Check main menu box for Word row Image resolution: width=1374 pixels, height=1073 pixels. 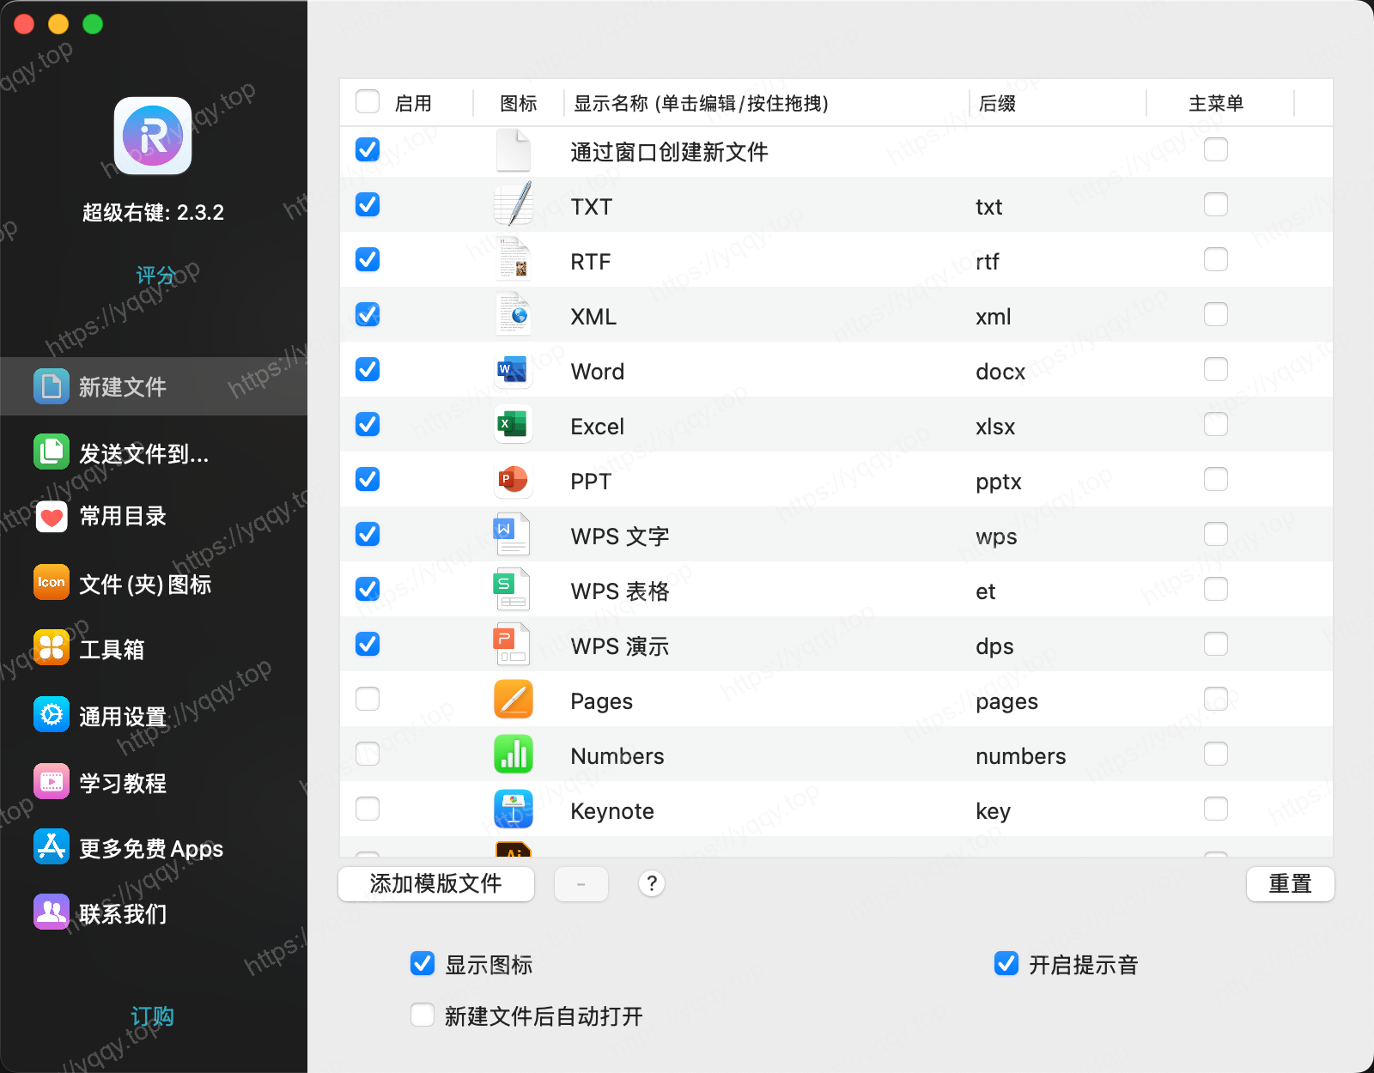tap(1215, 370)
